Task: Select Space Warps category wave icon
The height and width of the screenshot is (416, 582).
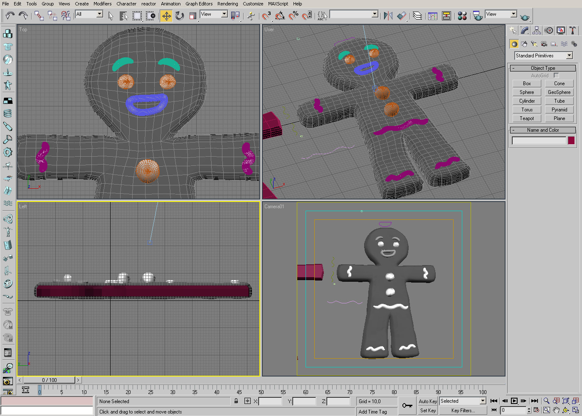Action: tap(564, 44)
